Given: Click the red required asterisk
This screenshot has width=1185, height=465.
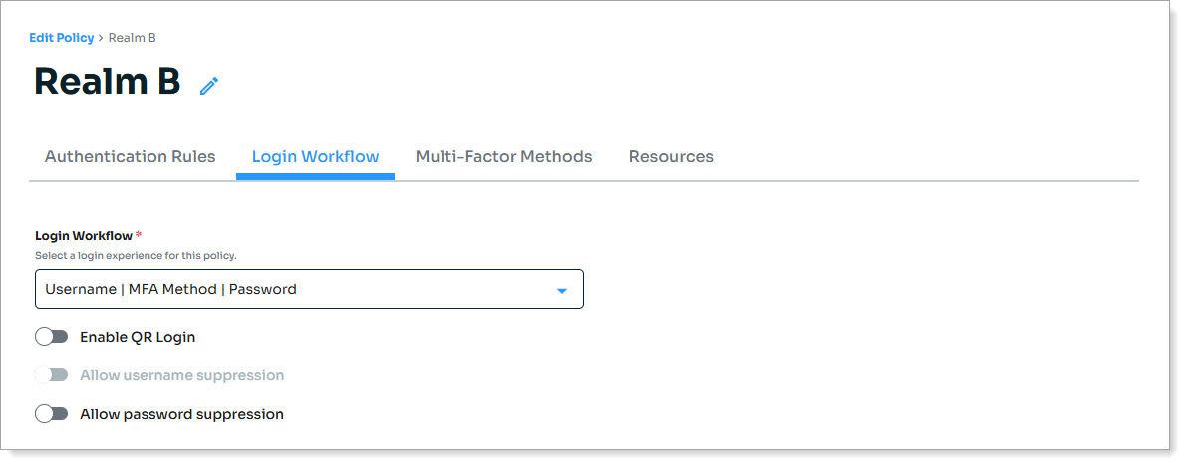Looking at the screenshot, I should (139, 235).
